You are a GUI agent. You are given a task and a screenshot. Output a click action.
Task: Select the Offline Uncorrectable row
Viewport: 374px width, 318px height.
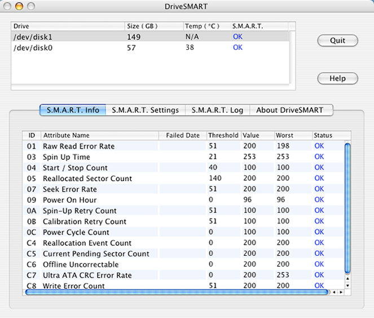pyautogui.click(x=183, y=264)
